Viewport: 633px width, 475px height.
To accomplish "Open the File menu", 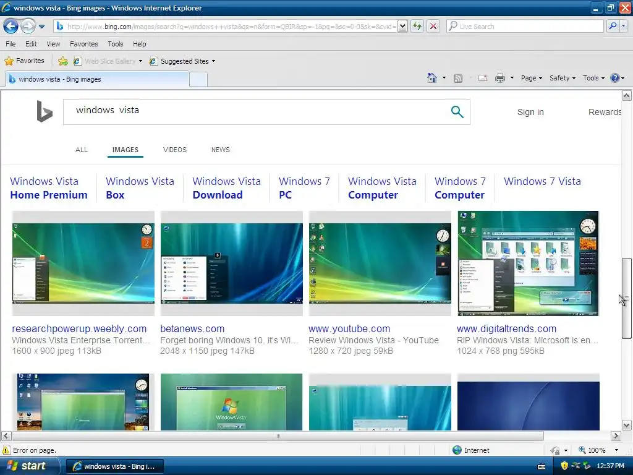I will pos(11,44).
